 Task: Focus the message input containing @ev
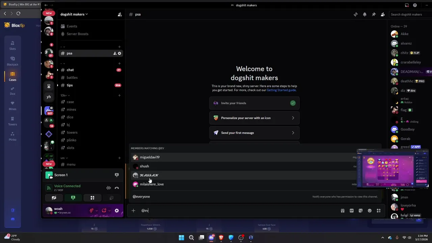(x=238, y=211)
